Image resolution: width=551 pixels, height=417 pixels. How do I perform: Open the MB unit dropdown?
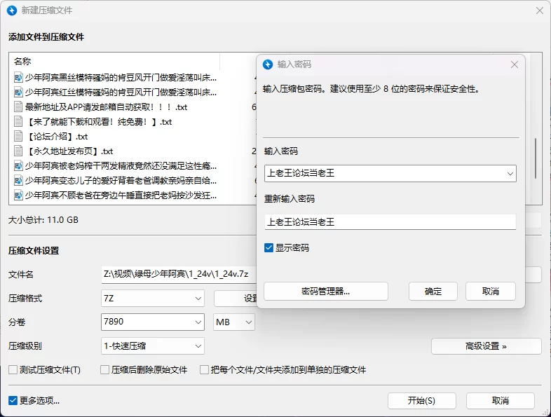pos(234,322)
